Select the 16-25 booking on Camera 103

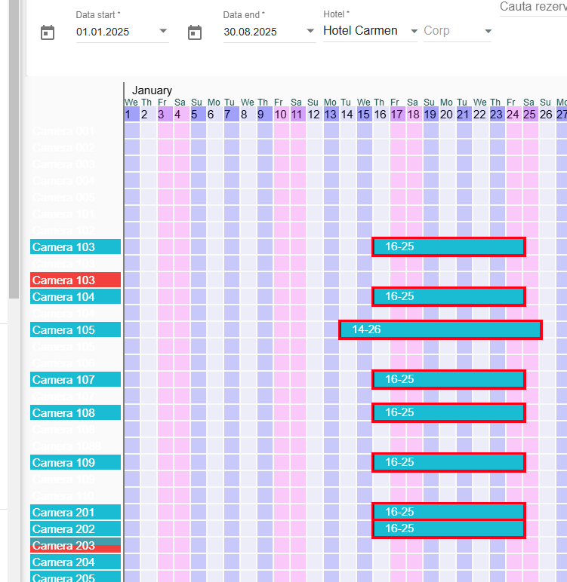[x=448, y=247]
